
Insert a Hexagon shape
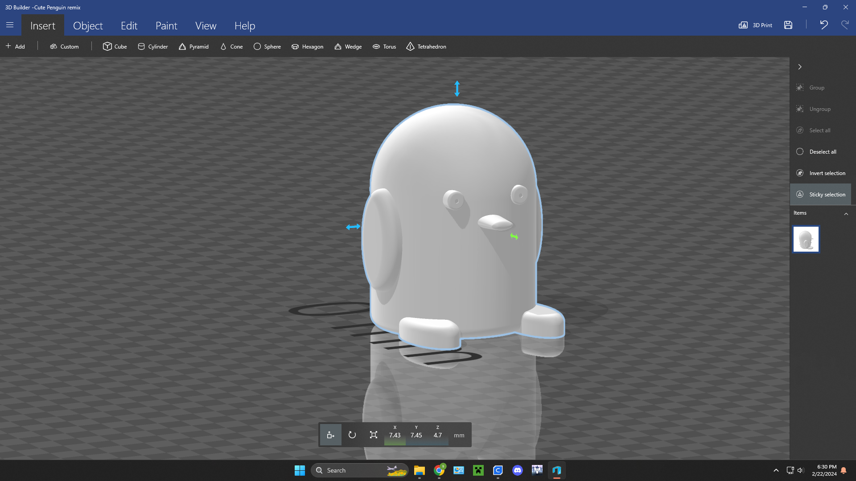coord(307,46)
